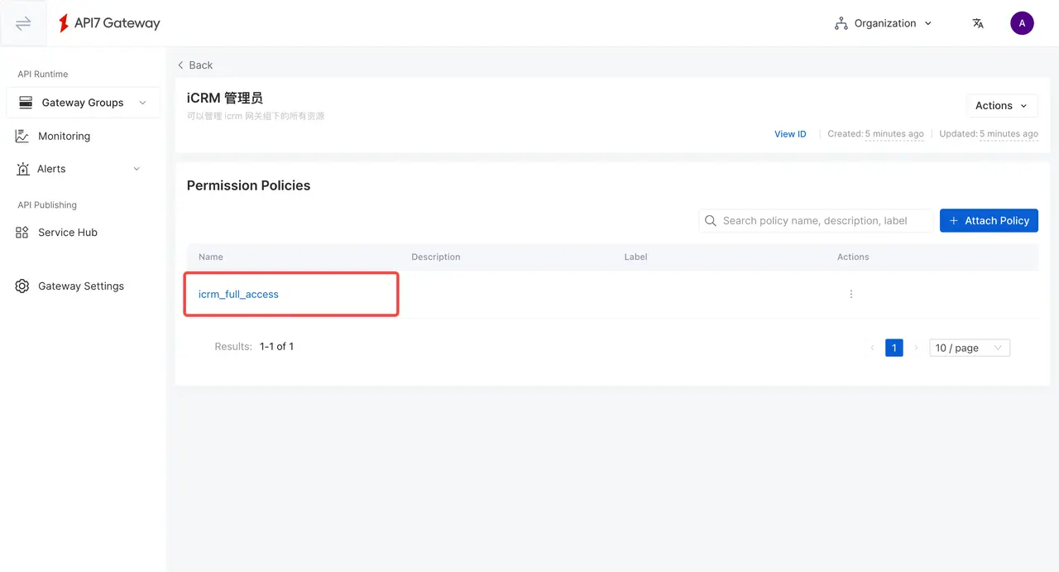Open the user avatar A menu

point(1022,23)
